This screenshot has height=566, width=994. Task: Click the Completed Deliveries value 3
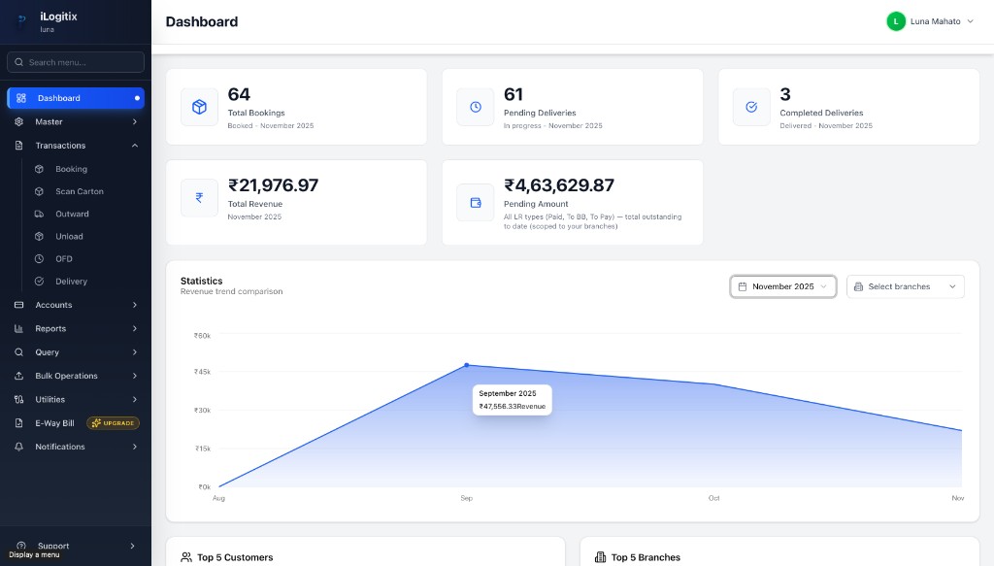click(785, 94)
